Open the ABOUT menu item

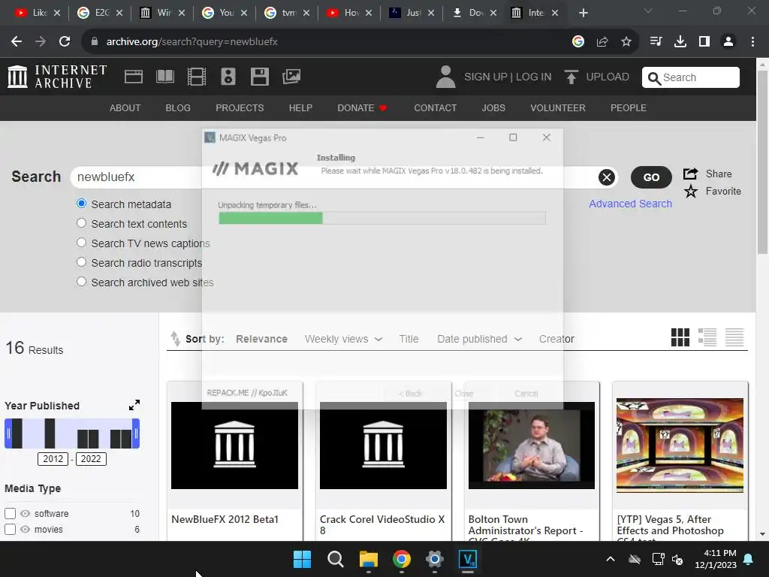[125, 108]
